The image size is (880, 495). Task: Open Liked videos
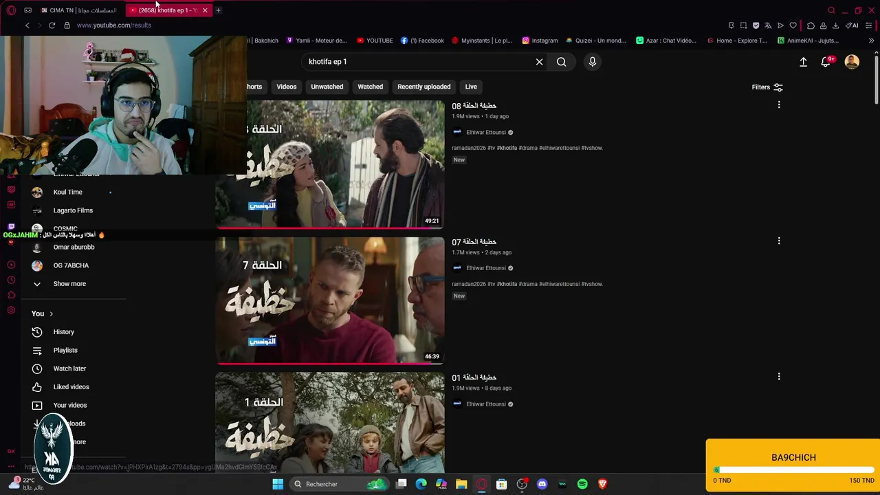pos(71,387)
